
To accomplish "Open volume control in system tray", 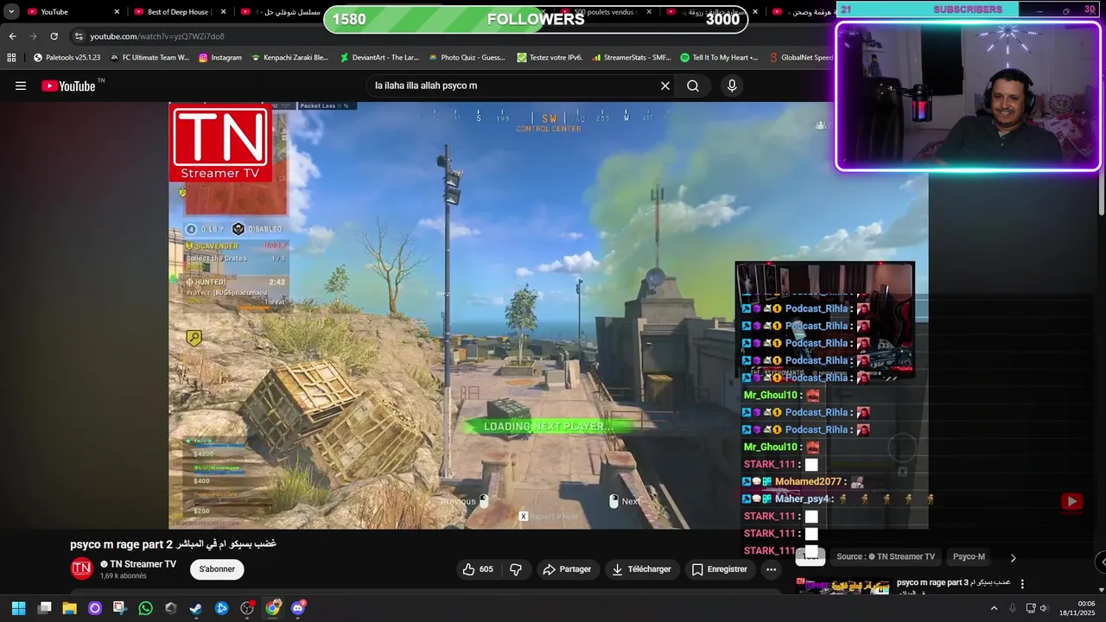I will coord(1044,608).
